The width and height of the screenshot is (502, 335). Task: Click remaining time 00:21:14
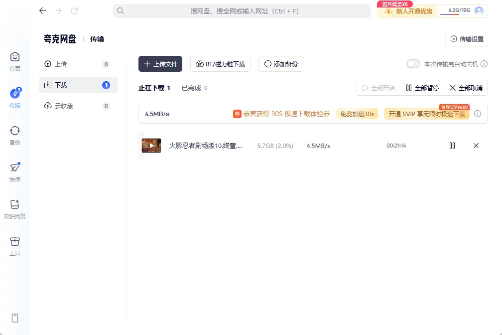tap(396, 146)
